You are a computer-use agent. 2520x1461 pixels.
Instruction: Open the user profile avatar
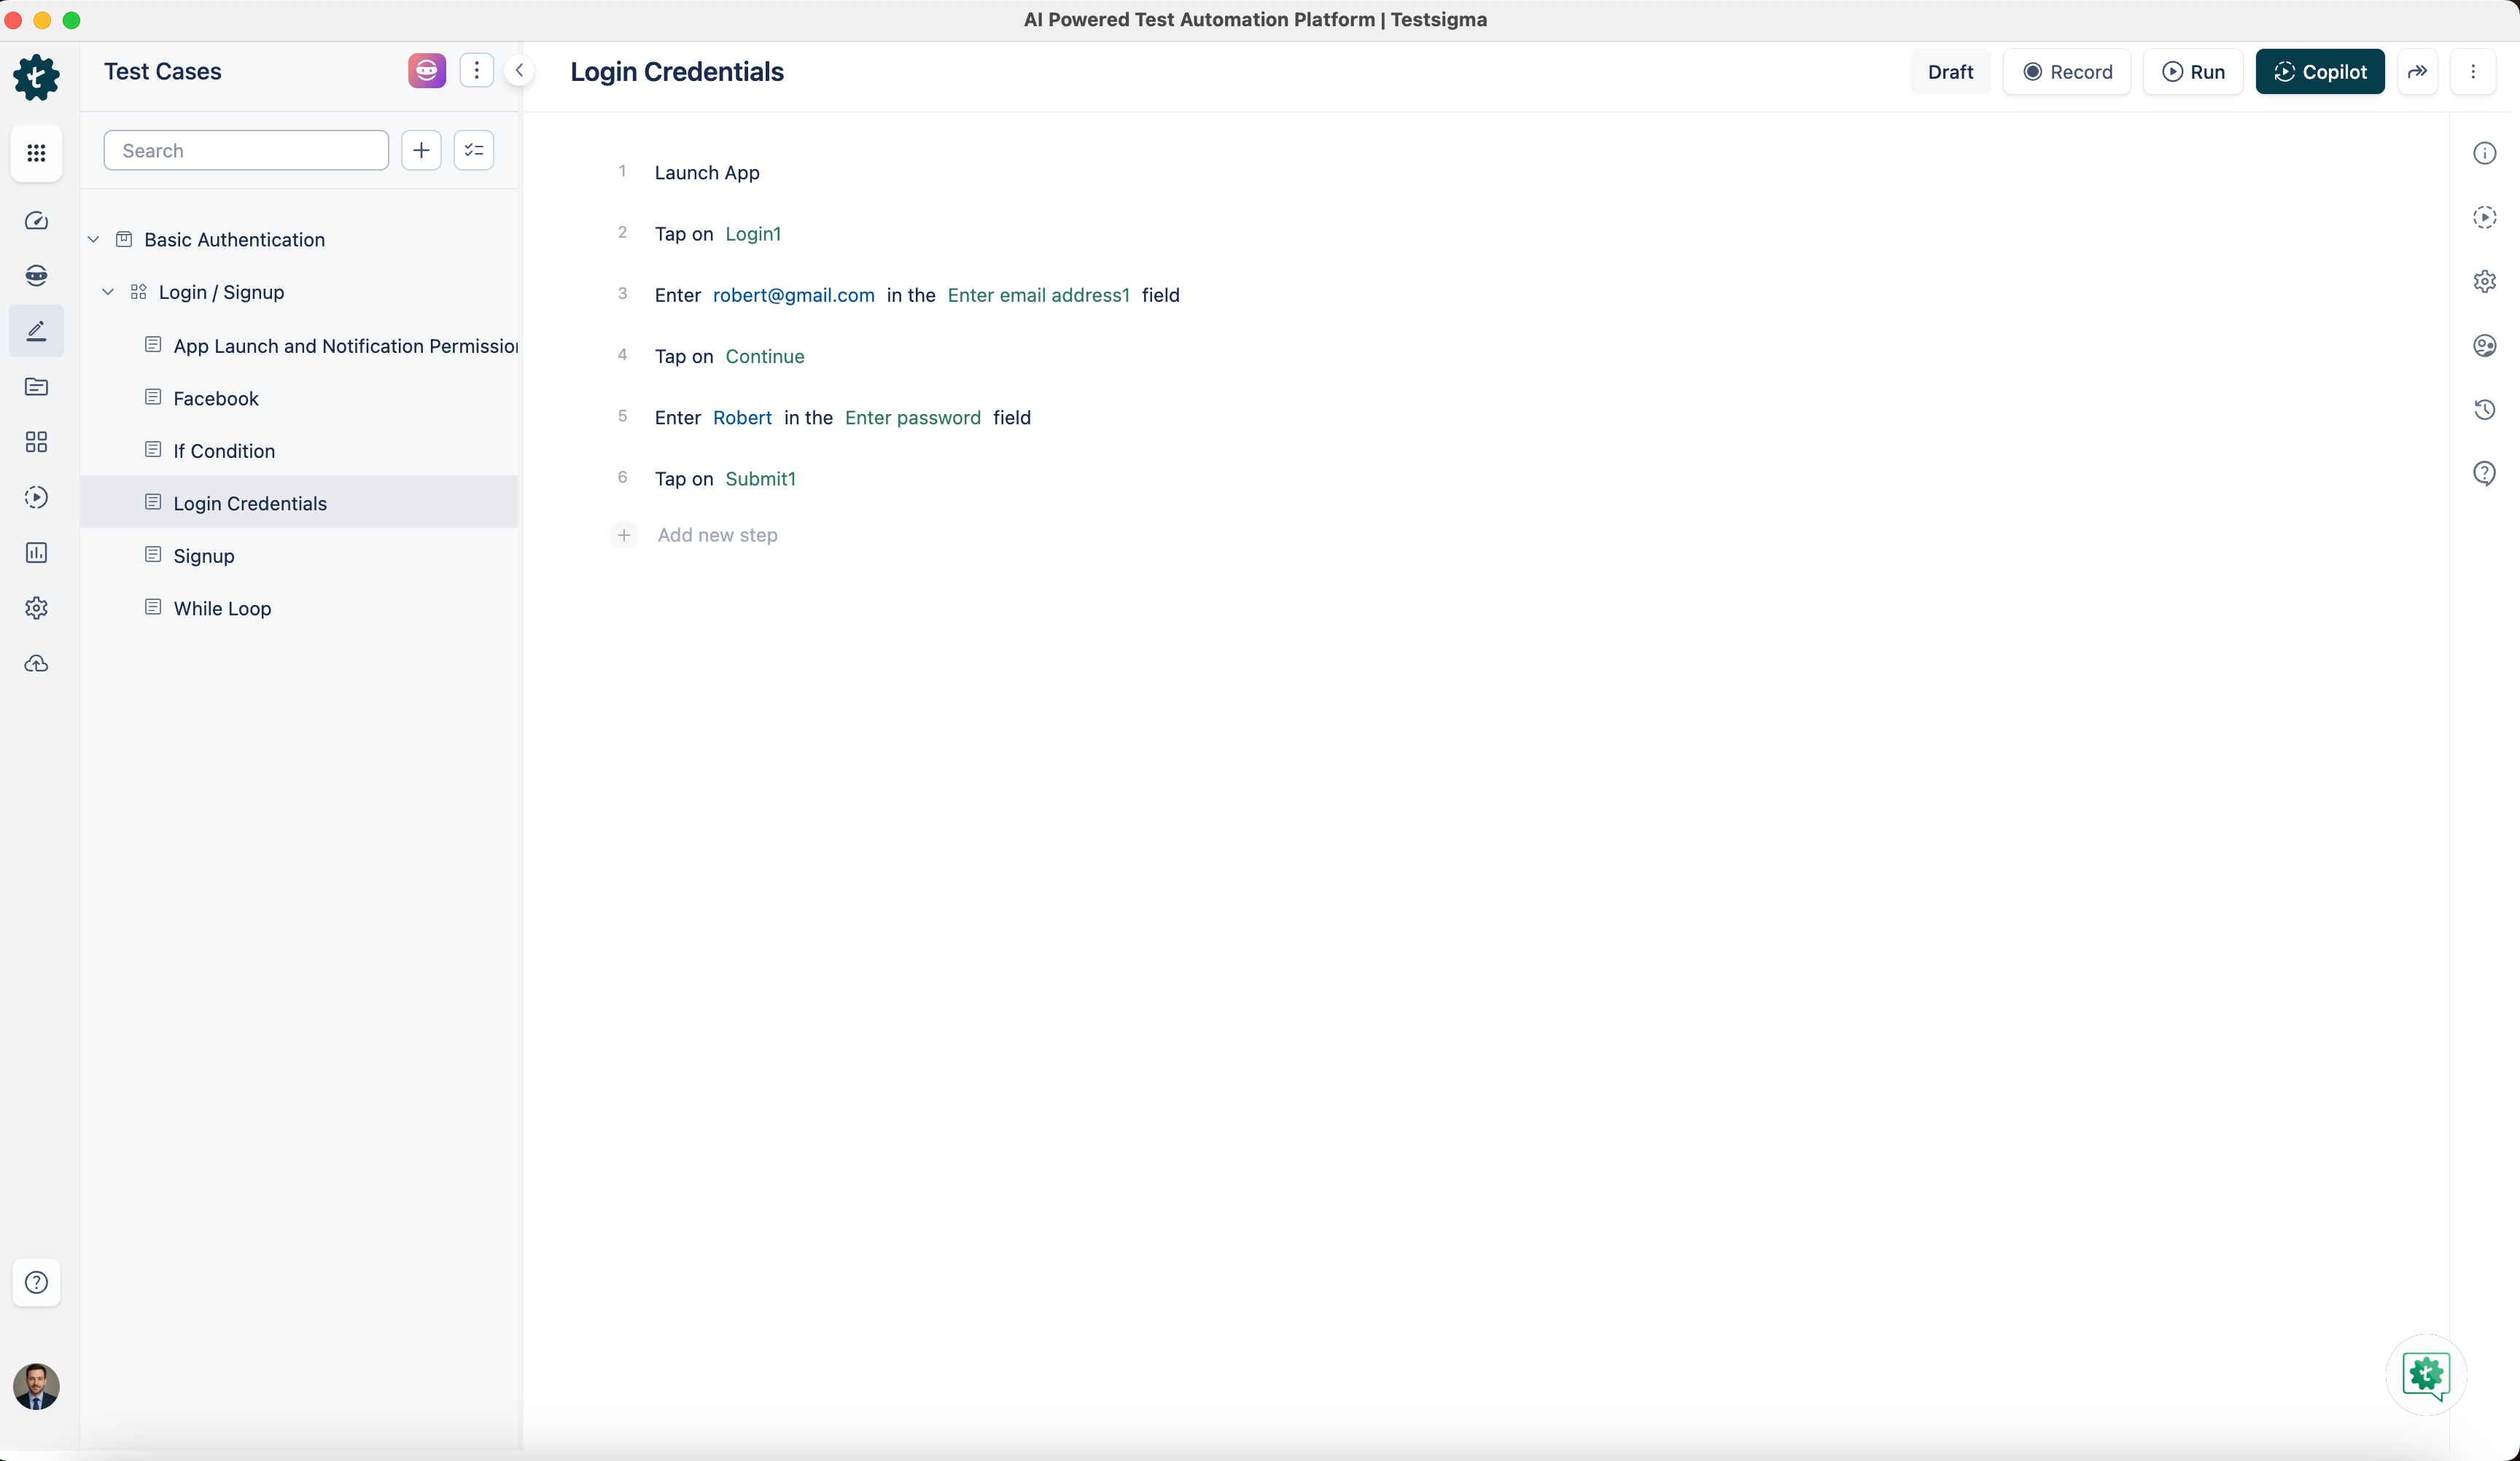(36, 1387)
